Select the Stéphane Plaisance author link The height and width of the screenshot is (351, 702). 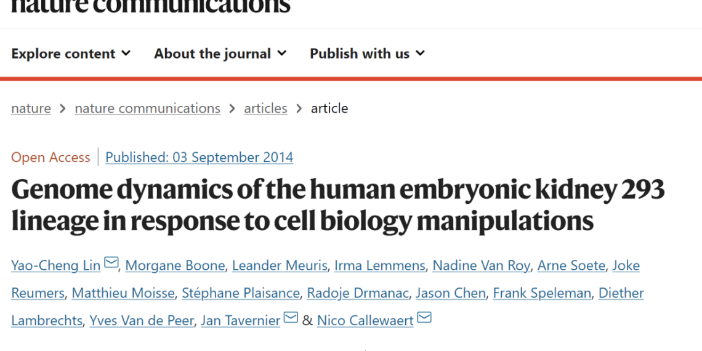click(x=240, y=293)
